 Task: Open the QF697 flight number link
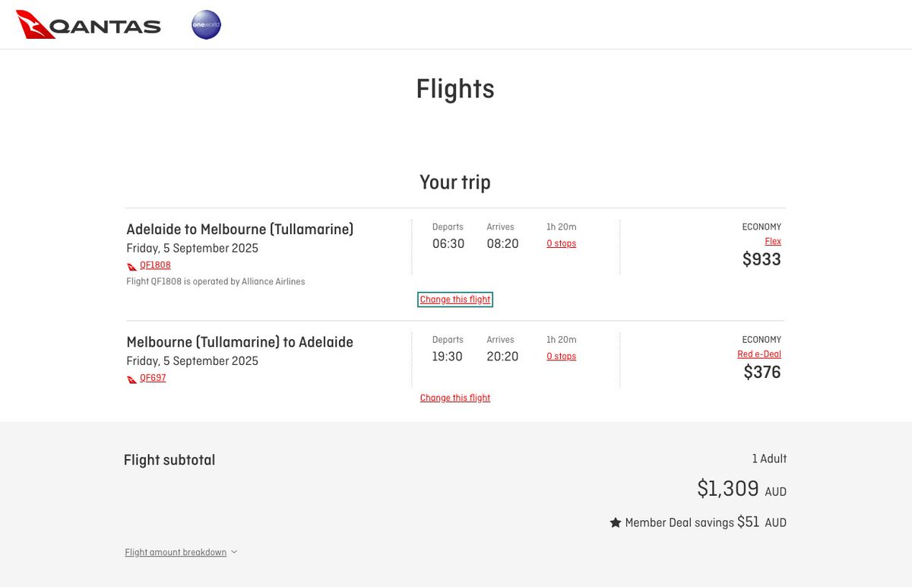coord(153,378)
